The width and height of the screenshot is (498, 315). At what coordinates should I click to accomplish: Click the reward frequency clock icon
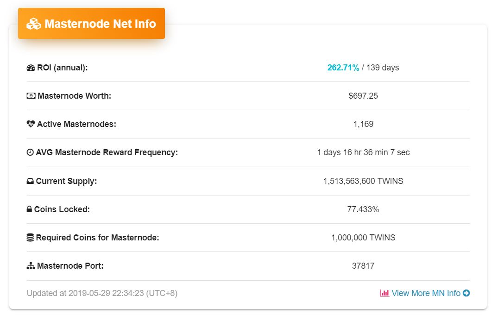point(30,152)
